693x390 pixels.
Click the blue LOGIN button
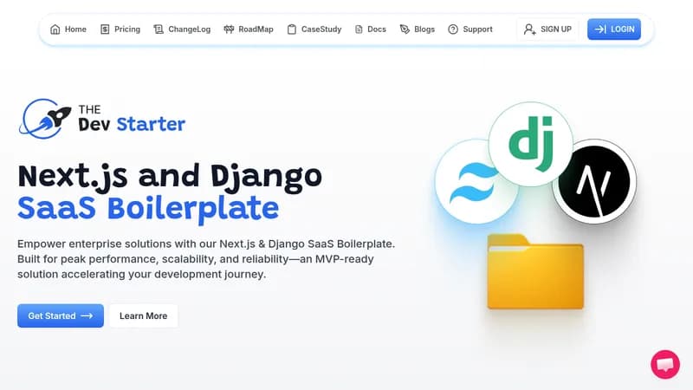click(614, 29)
